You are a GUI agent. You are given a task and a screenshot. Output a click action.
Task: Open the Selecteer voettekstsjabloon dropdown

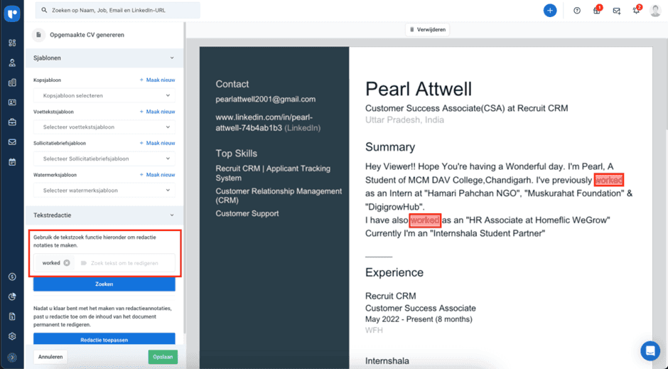(x=104, y=127)
